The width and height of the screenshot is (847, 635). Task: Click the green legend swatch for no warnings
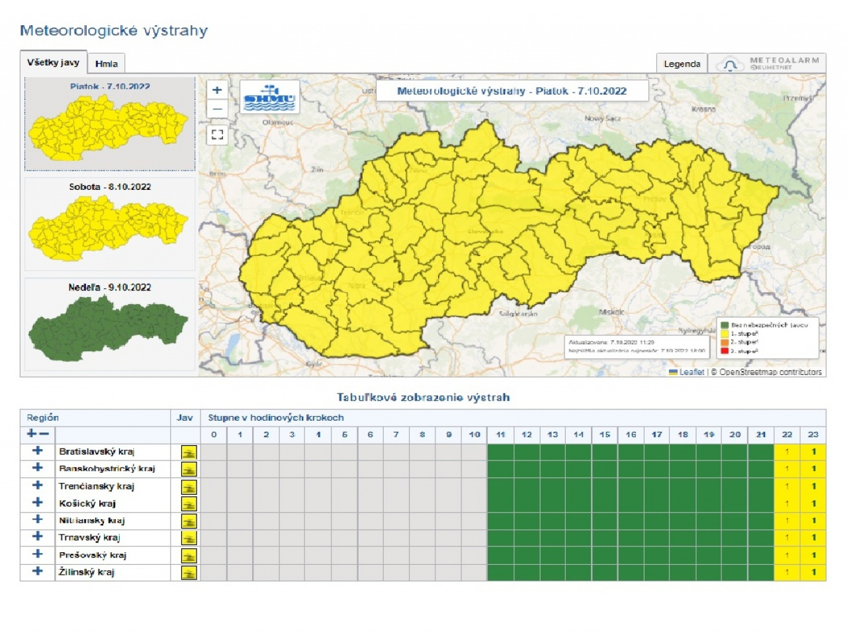click(725, 325)
